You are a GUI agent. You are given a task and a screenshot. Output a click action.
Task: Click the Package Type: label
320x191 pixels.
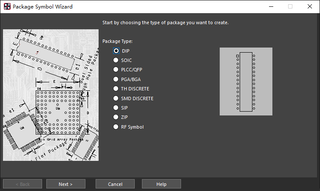click(118, 41)
